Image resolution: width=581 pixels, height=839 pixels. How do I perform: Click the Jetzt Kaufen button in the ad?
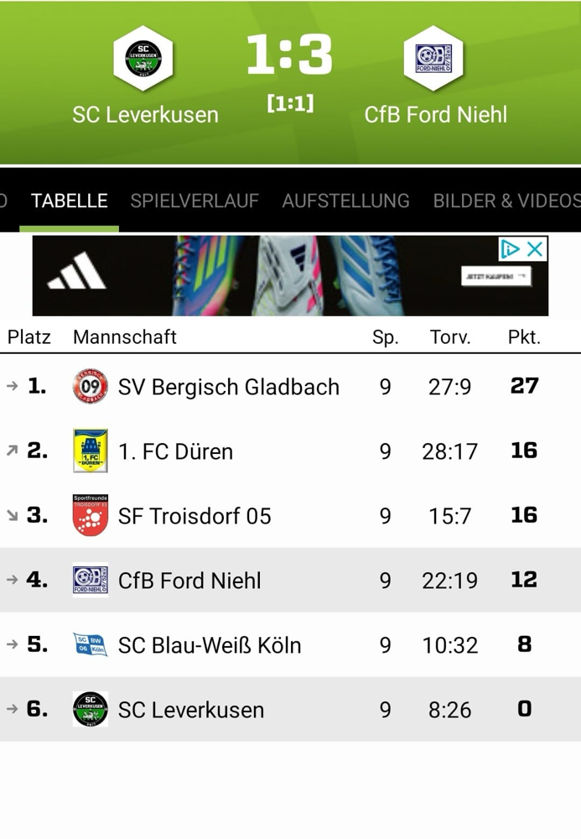pos(496,277)
